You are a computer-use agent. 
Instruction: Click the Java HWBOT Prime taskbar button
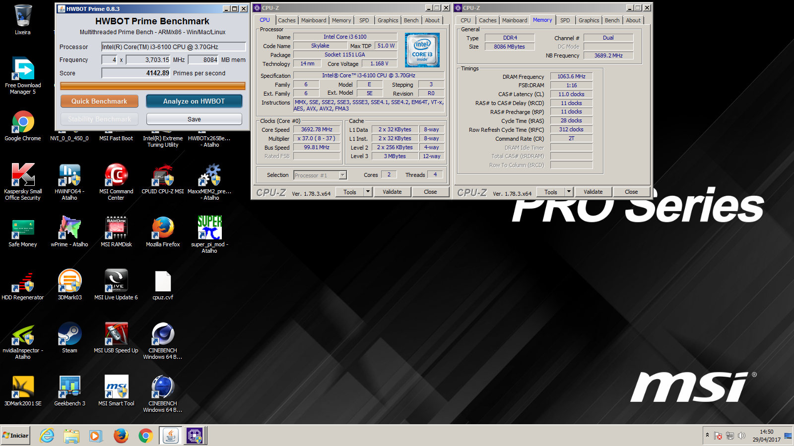(171, 436)
